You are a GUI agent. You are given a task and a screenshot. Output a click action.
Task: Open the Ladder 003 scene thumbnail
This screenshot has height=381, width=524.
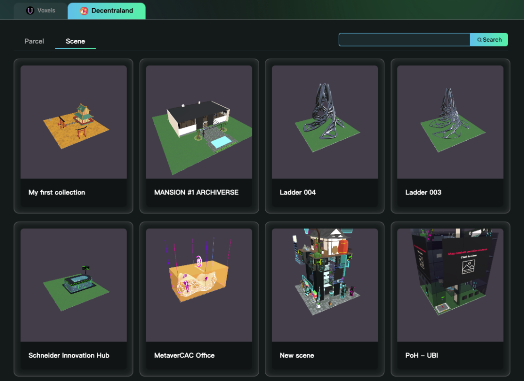pyautogui.click(x=450, y=122)
